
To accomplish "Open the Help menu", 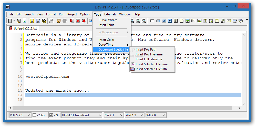I will tap(137, 14).
